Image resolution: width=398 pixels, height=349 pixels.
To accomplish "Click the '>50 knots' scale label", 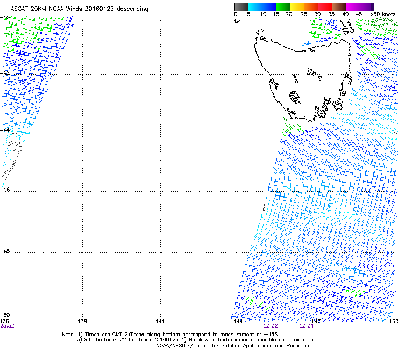I will [382, 14].
